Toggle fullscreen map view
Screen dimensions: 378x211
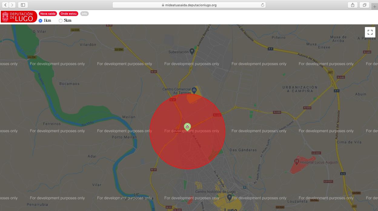point(370,32)
